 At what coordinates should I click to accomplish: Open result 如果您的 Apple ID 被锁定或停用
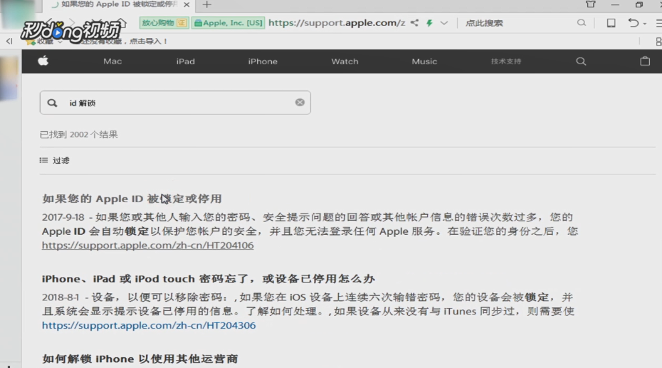pyautogui.click(x=132, y=199)
